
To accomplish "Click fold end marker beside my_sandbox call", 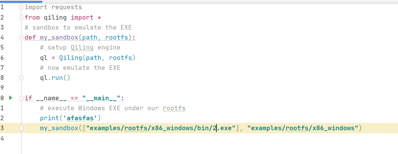I will point(21,128).
